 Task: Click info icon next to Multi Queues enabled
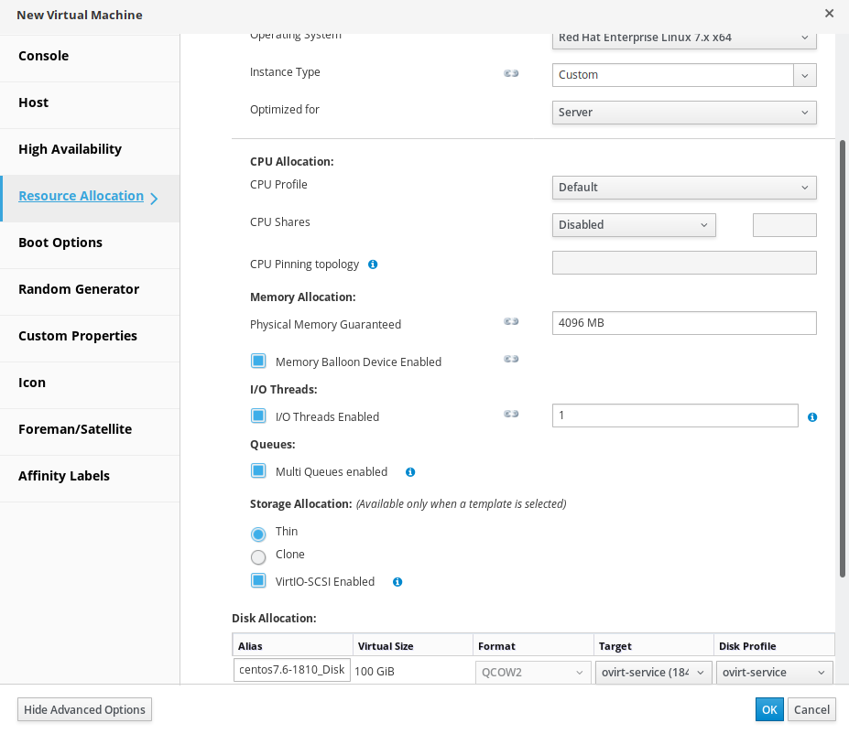click(410, 472)
